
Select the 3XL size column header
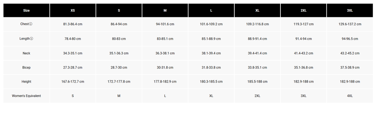350,11
